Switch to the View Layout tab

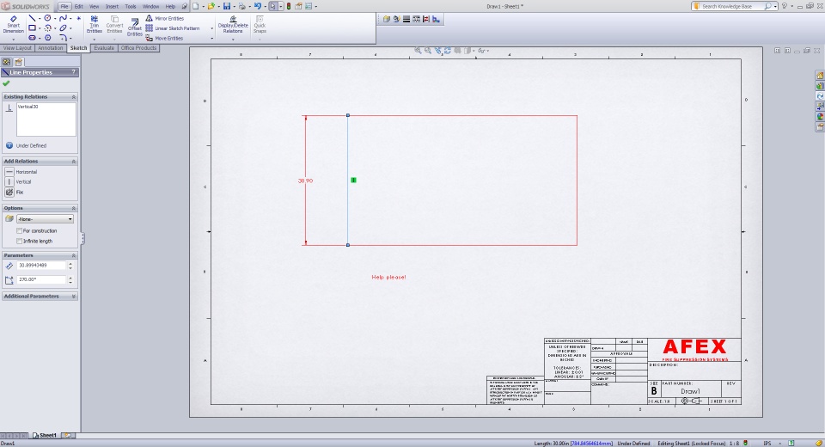coord(17,48)
